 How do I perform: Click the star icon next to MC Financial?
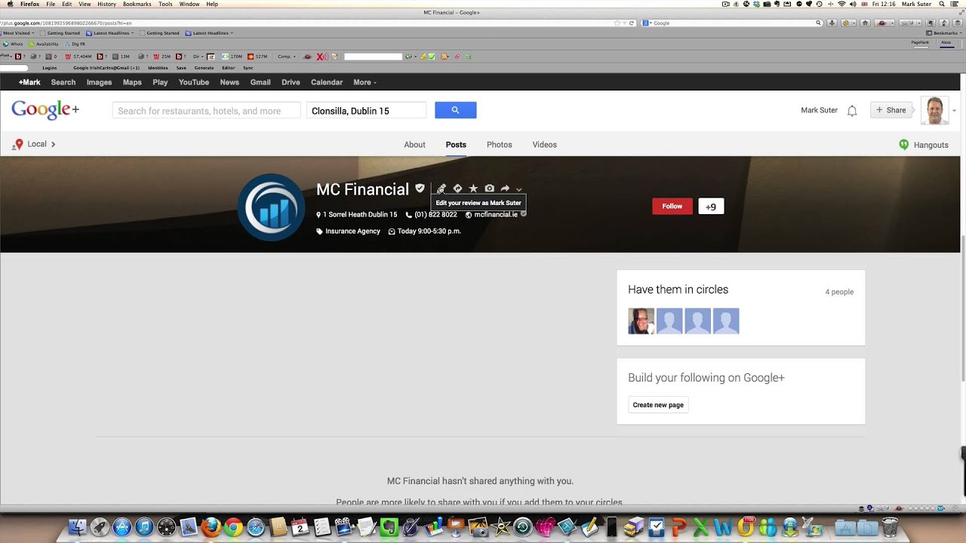click(x=473, y=189)
